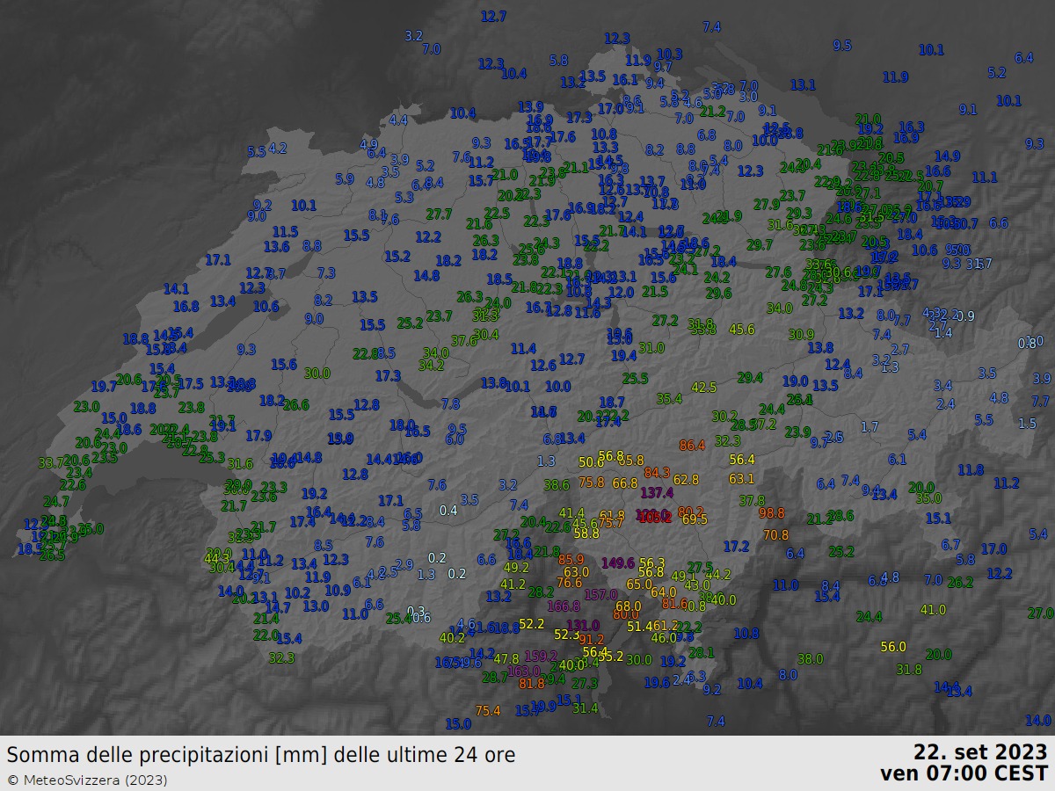Select the orange '85.9' value
This screenshot has height=791, width=1055.
click(x=571, y=559)
